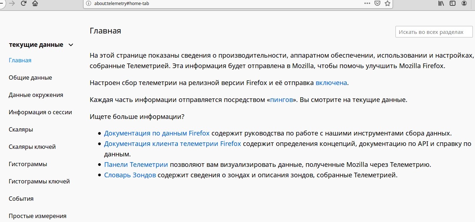Image resolution: width=475 pixels, height=222 pixels.
Task: Open site information icon in address bar
Action: [89, 3]
